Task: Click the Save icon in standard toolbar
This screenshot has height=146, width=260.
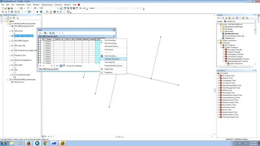Action: (x=9, y=8)
